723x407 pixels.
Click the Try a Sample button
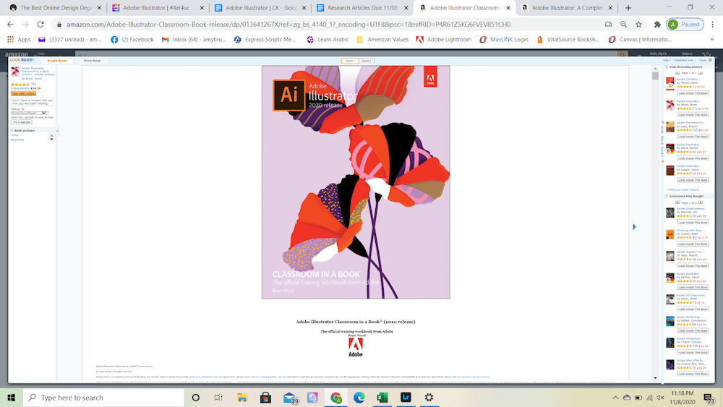[x=21, y=122]
